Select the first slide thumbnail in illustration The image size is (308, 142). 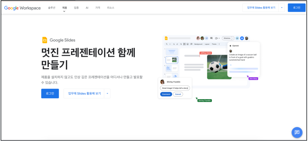[172, 52]
